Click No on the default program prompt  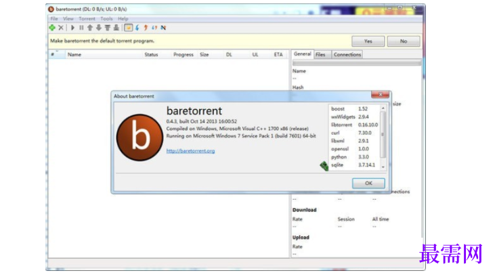(x=404, y=41)
